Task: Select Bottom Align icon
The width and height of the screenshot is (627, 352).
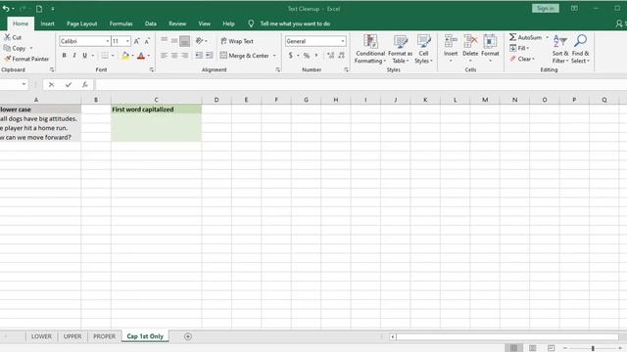Action: tap(185, 41)
